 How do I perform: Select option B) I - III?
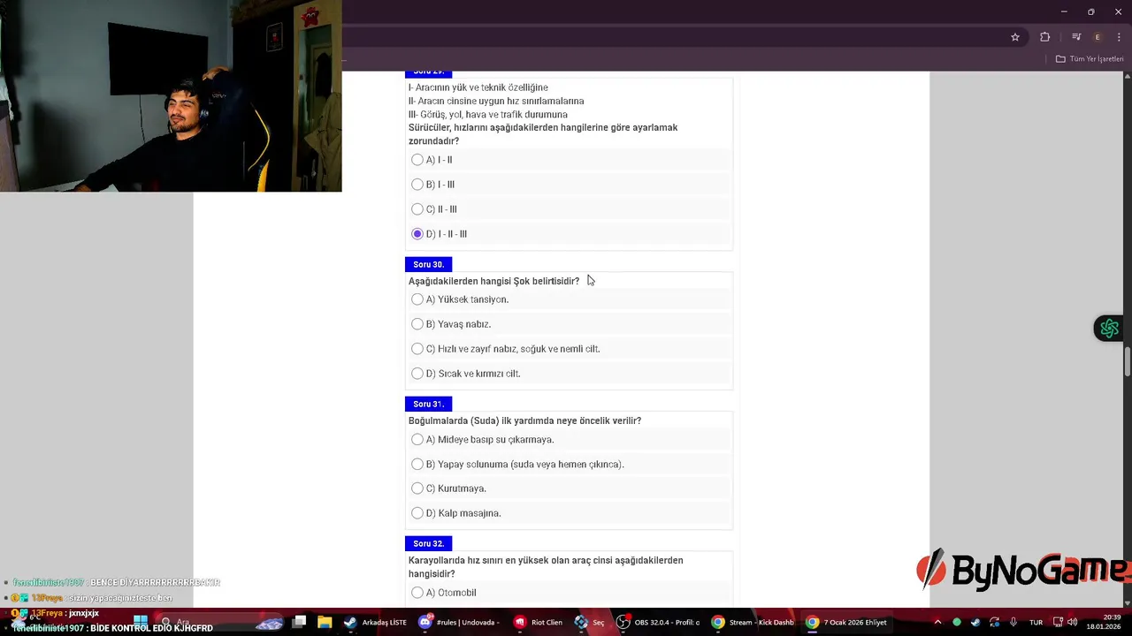[x=417, y=185]
